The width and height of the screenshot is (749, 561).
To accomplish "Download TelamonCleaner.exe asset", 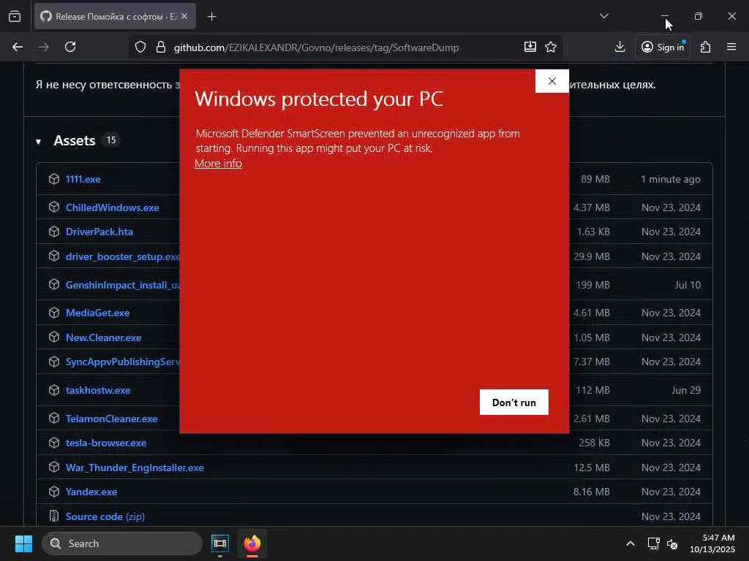I will (112, 419).
